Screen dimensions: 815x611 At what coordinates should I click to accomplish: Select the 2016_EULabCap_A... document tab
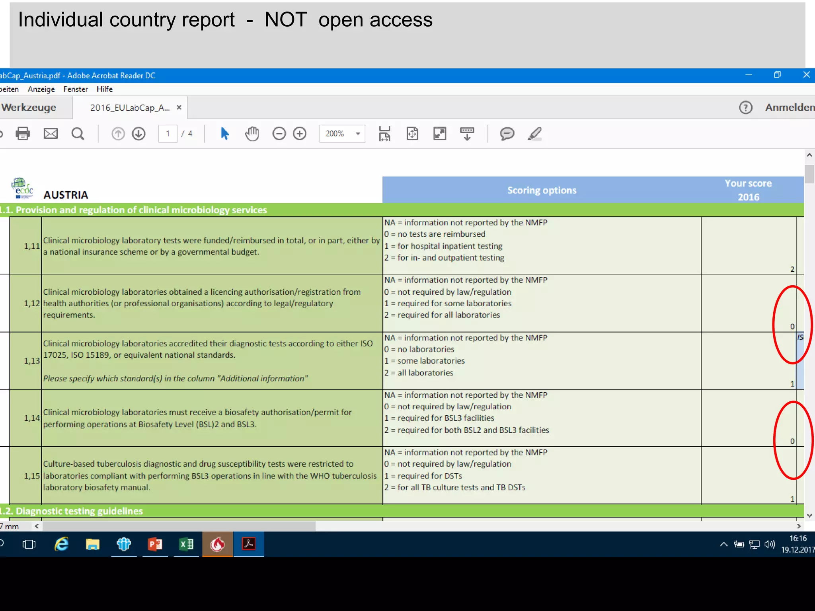pyautogui.click(x=130, y=108)
